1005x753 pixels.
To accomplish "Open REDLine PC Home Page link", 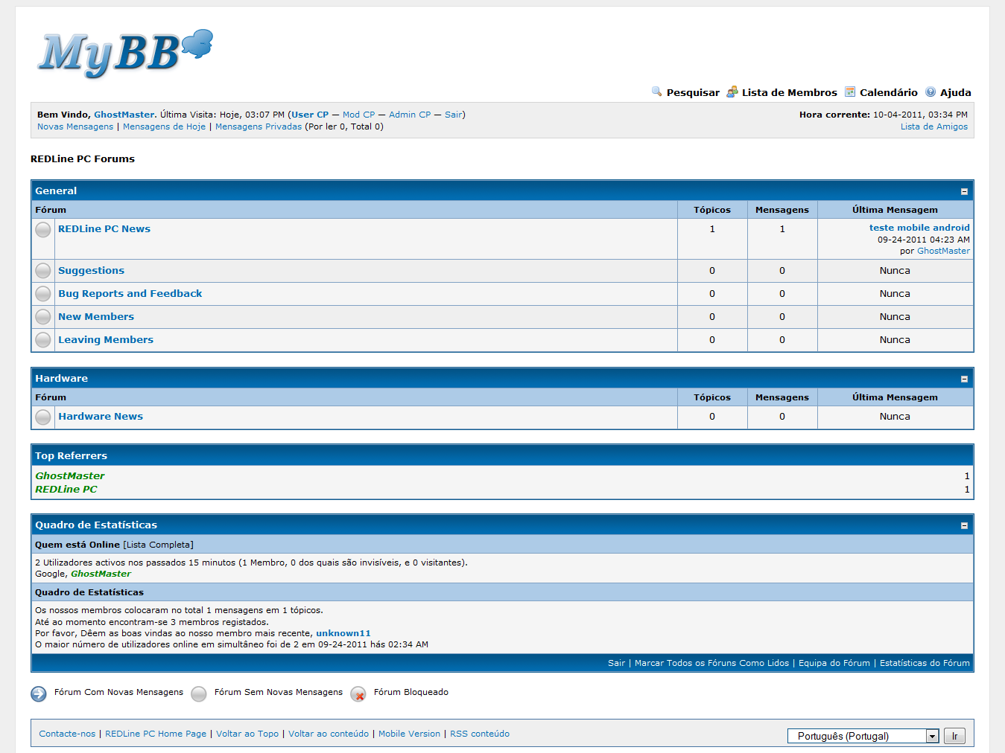I will 156,734.
